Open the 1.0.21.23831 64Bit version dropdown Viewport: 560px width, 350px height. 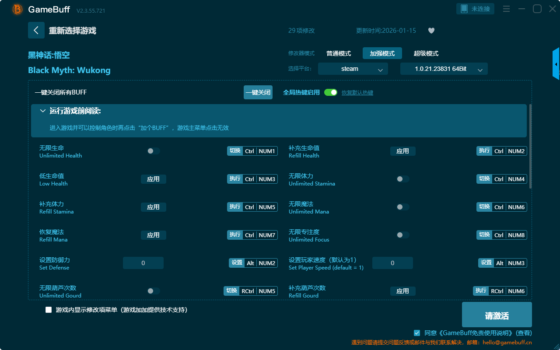444,69
